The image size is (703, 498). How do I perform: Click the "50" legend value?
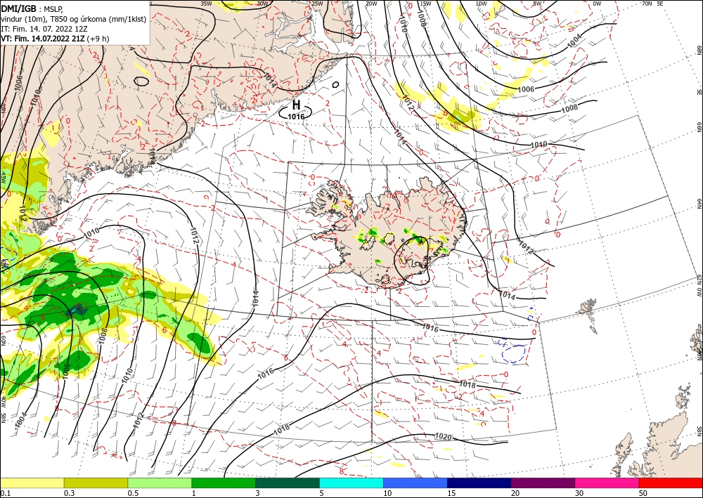point(643,493)
